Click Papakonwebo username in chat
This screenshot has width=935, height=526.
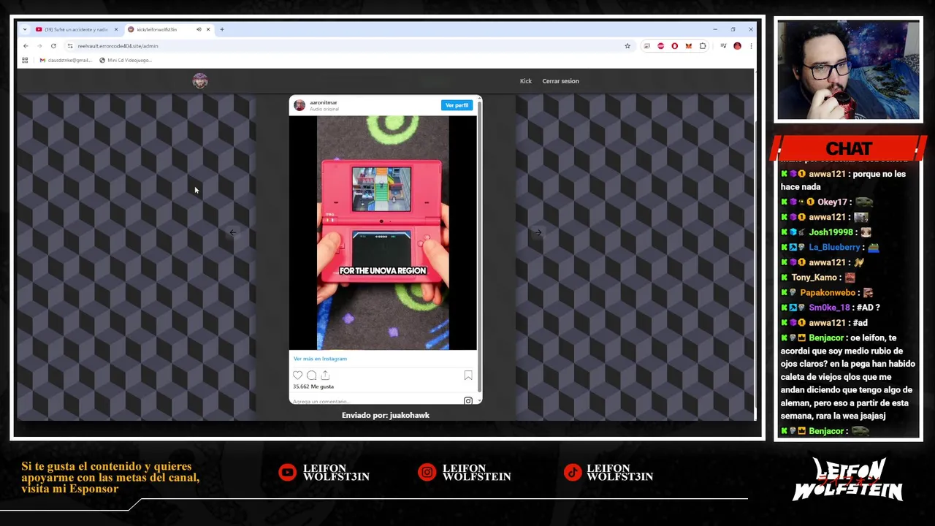827,293
